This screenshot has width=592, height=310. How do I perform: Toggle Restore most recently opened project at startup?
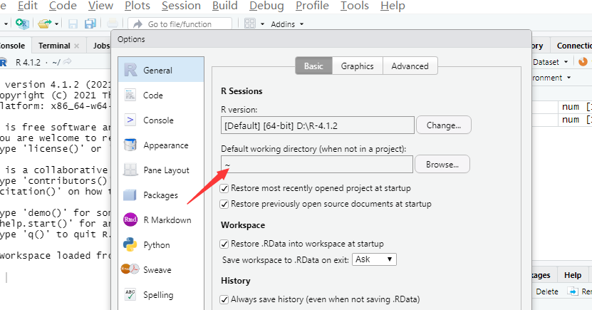point(224,188)
